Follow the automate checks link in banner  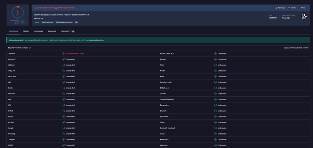tap(97, 40)
